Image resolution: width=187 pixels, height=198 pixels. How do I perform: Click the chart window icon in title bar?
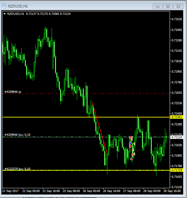point(4,6)
